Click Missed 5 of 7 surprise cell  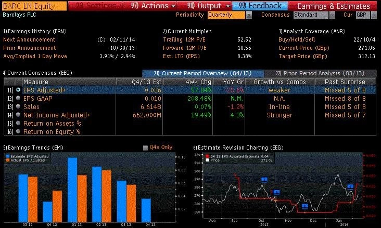(345, 115)
